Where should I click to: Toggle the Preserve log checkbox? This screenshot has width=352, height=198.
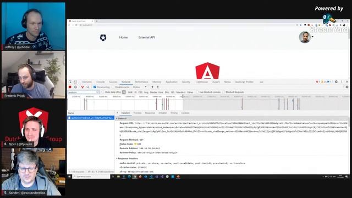pyautogui.click(x=95, y=87)
